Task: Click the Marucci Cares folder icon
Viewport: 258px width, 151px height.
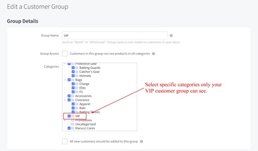Action: 73,128
